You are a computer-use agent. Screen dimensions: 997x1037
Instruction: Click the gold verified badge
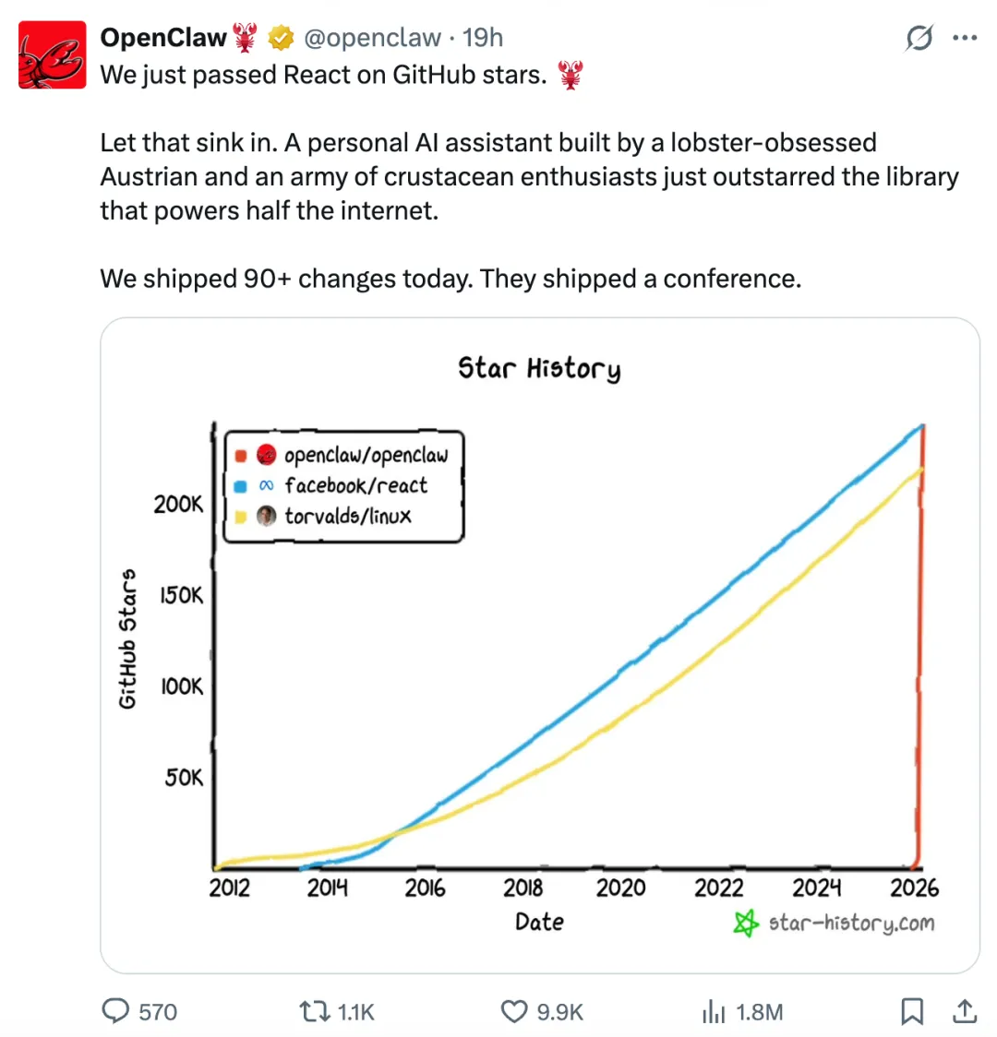click(281, 38)
